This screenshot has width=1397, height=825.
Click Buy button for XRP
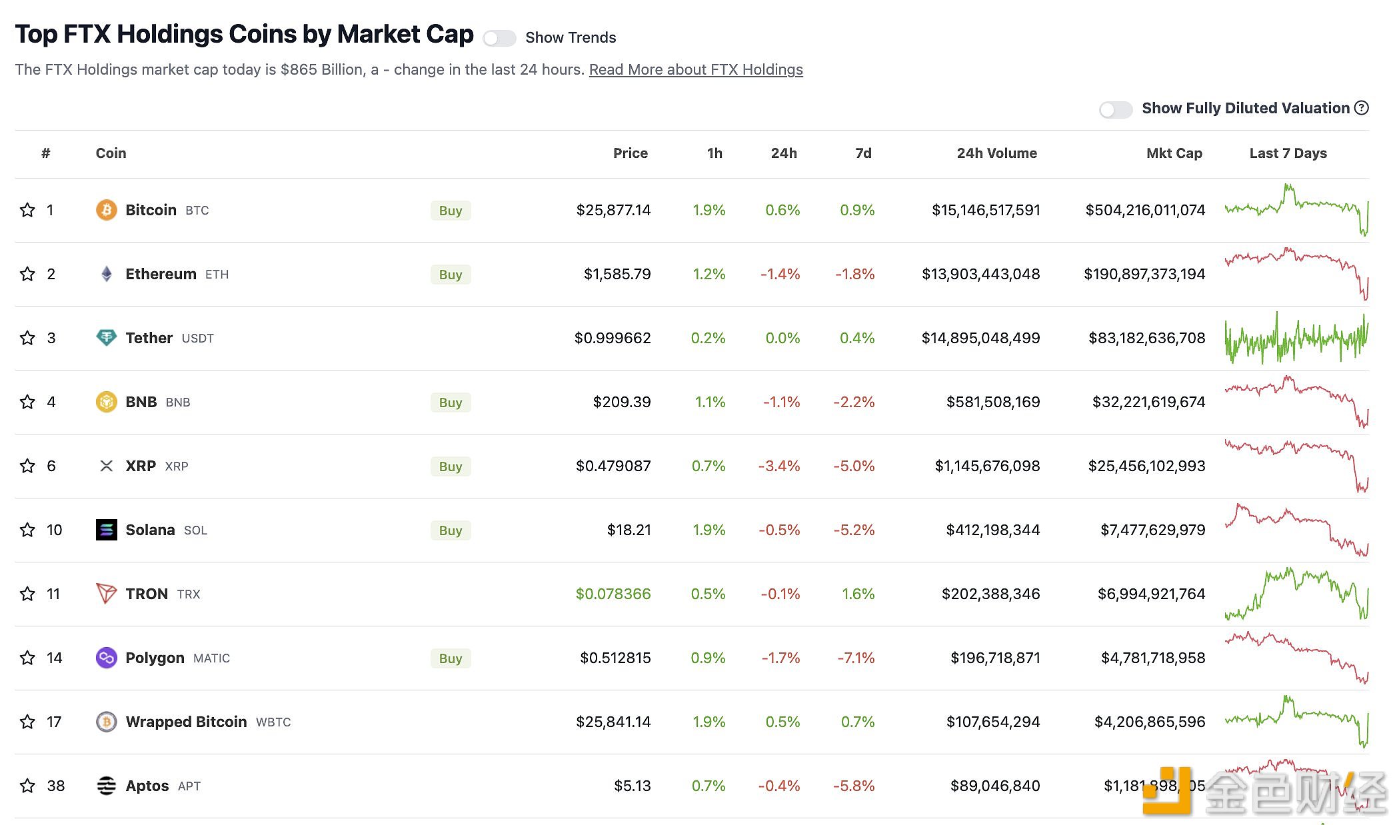point(451,466)
